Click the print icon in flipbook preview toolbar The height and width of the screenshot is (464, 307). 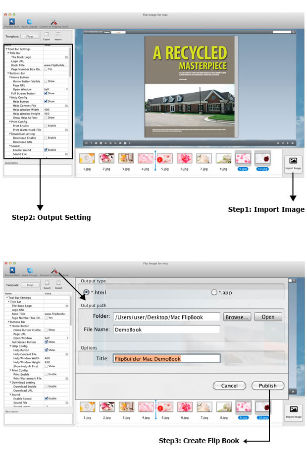click(96, 143)
